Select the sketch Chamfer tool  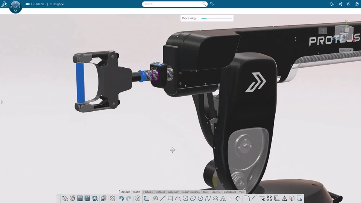[x=255, y=198]
